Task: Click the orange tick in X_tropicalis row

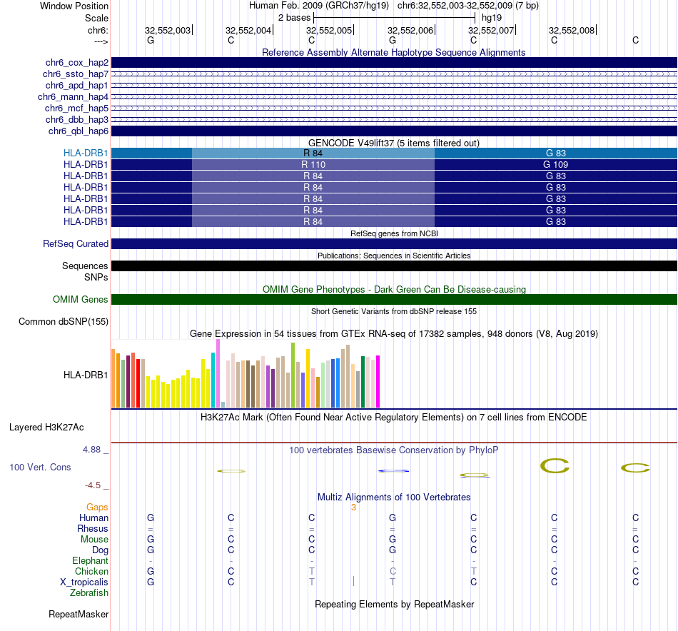Action: (x=354, y=581)
